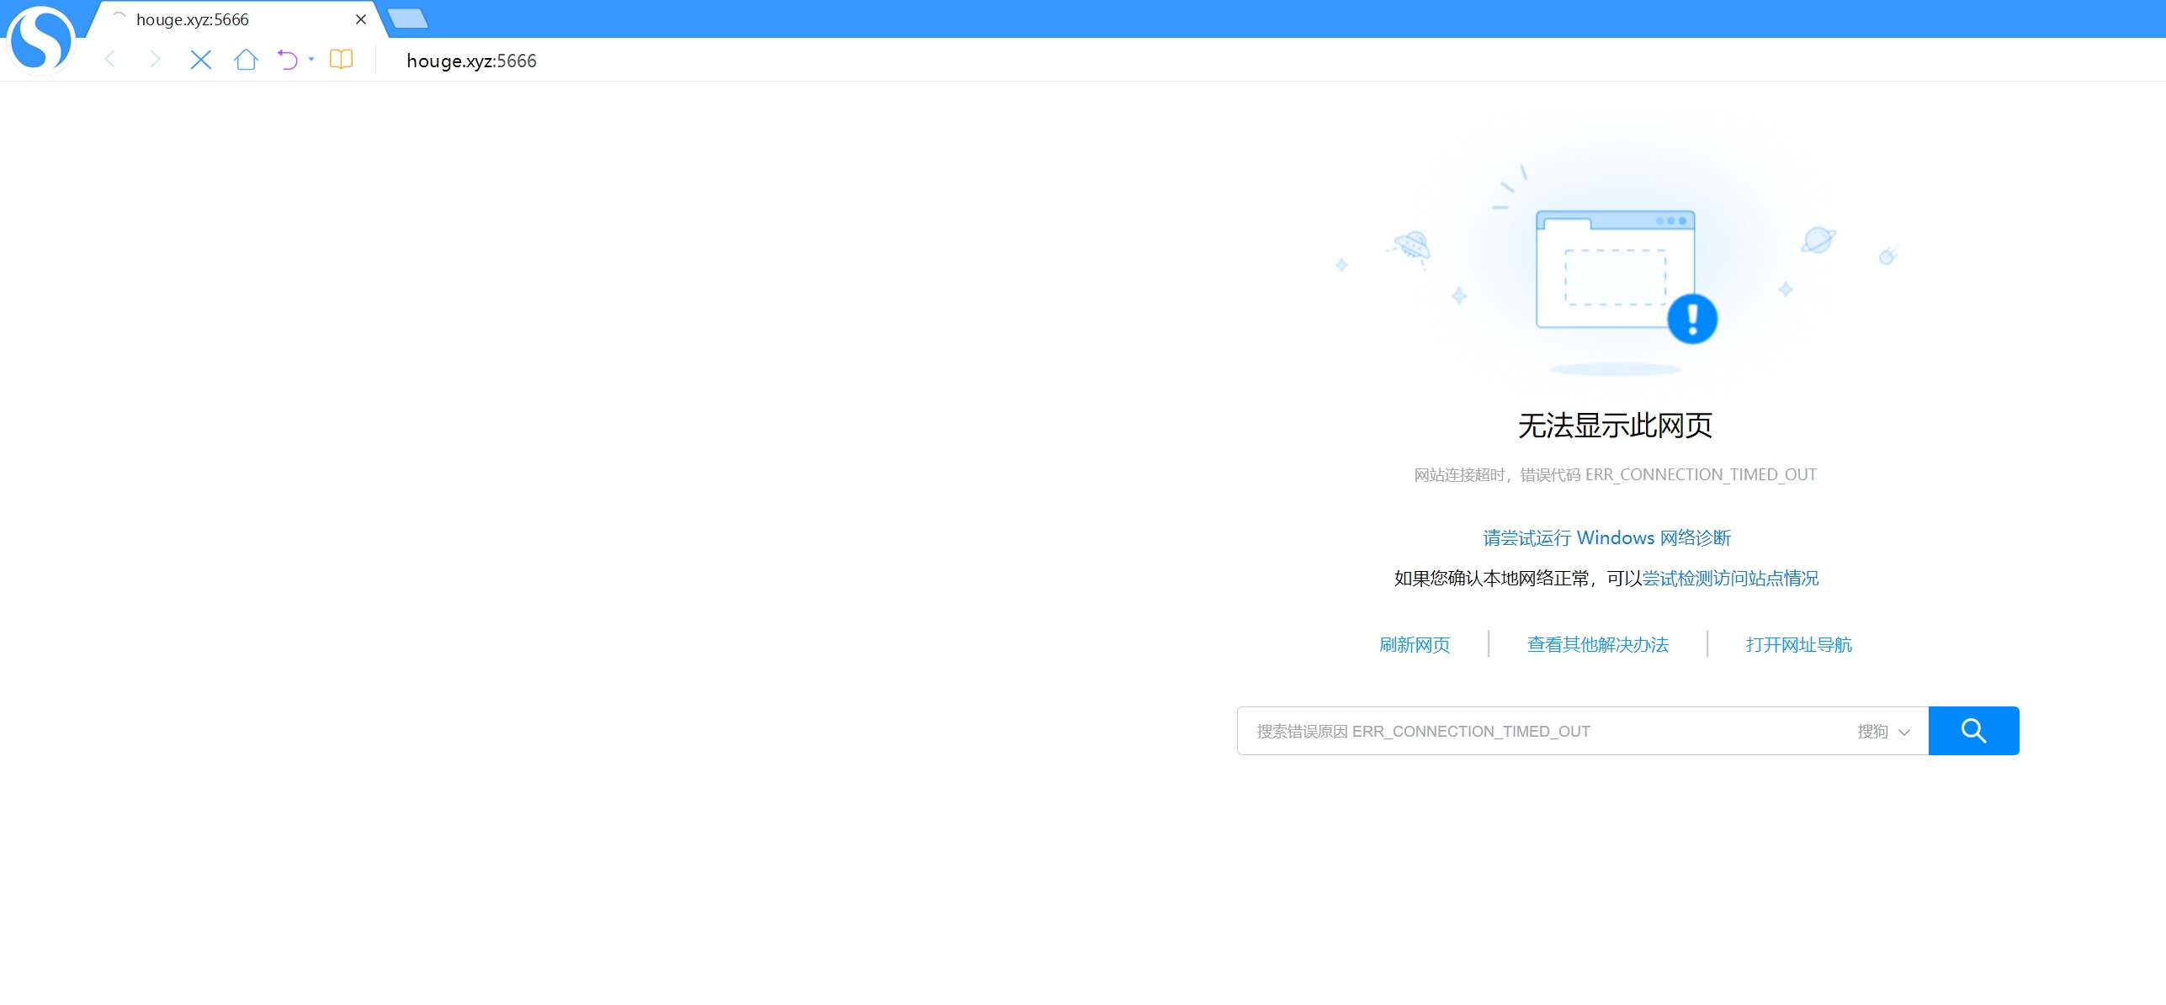The width and height of the screenshot is (2166, 1005).
Task: Go back with the left arrow
Action: (x=110, y=59)
